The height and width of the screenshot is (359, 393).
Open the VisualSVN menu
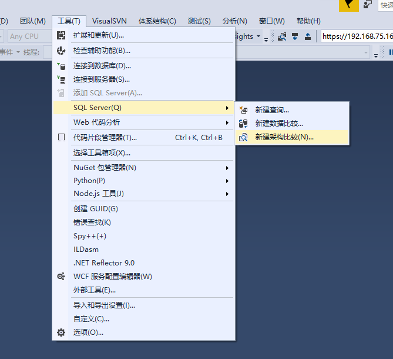(x=109, y=21)
